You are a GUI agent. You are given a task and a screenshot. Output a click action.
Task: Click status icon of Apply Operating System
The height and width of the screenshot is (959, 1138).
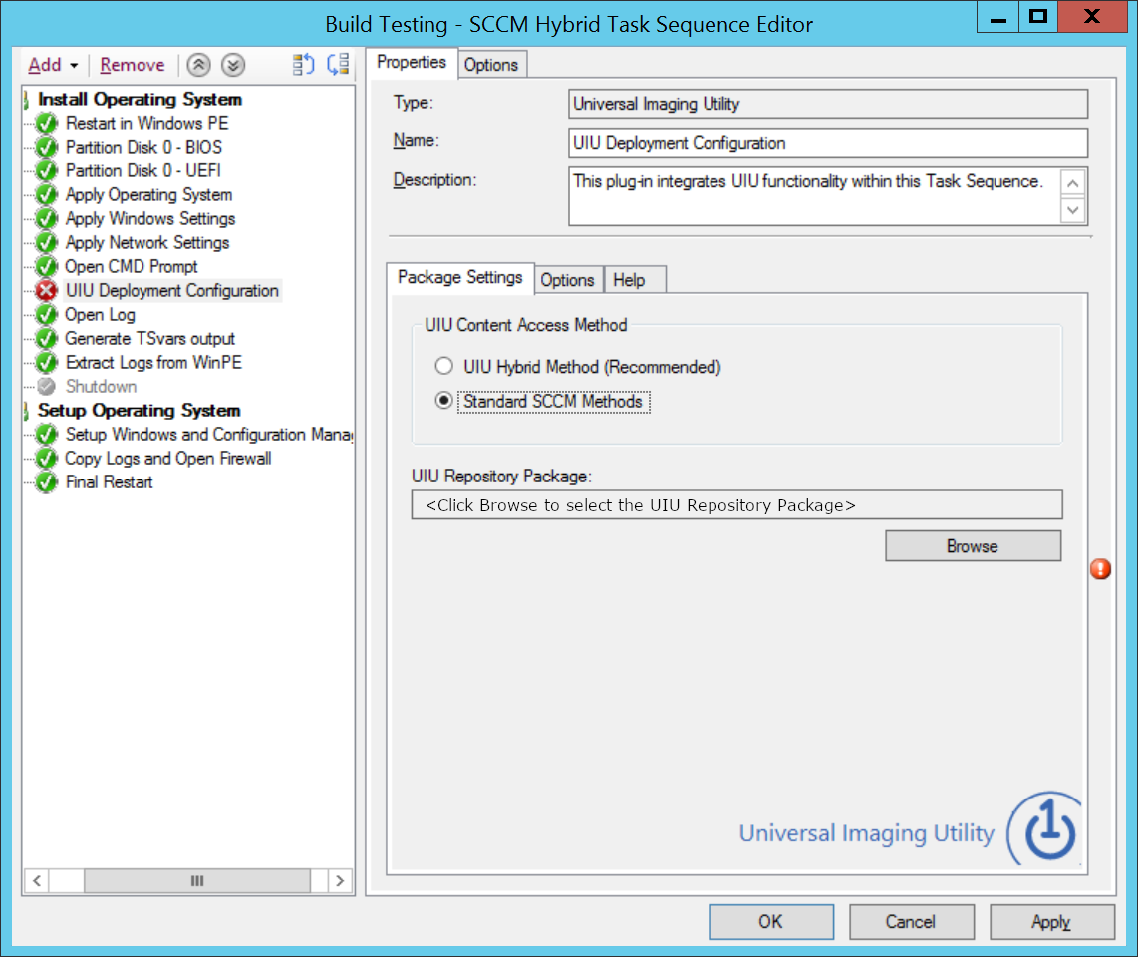tap(47, 195)
